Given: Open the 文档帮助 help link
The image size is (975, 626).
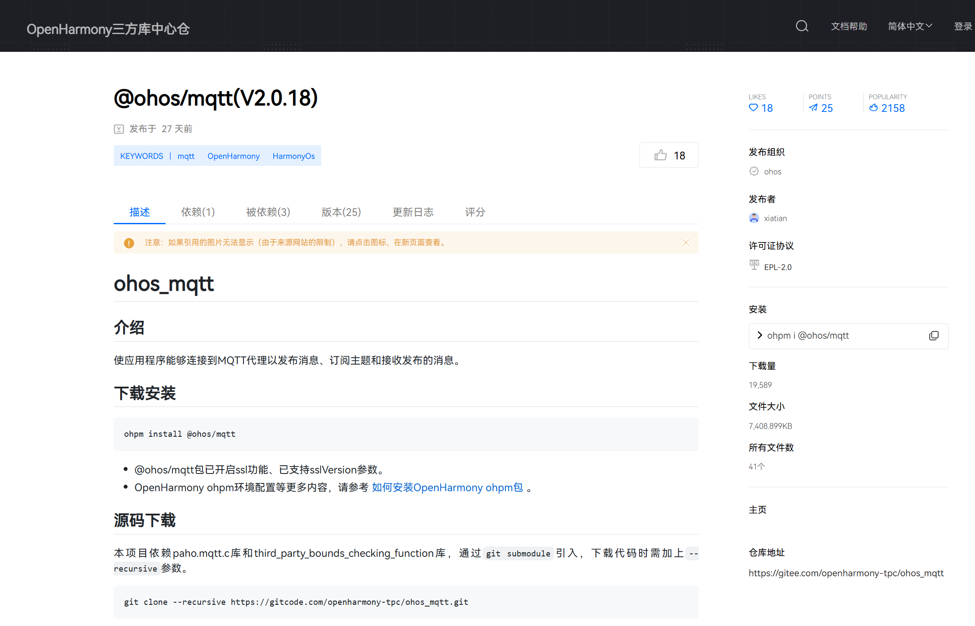Looking at the screenshot, I should pyautogui.click(x=849, y=26).
